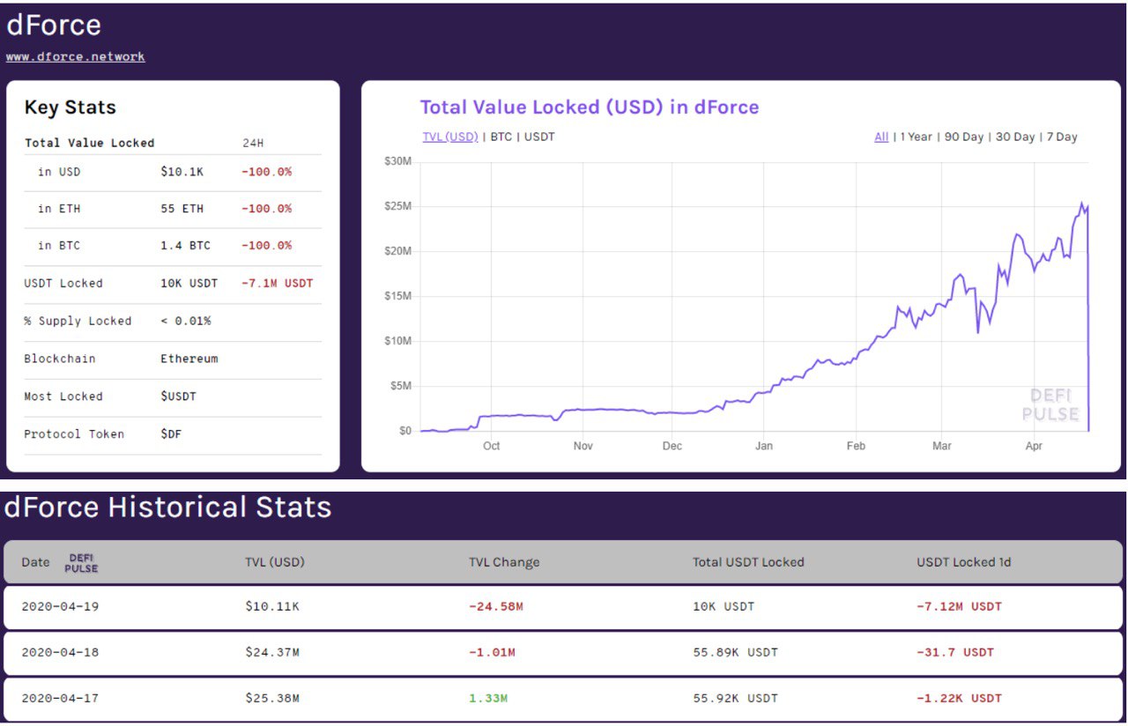Click the $25.38M TVL value
1128x726 pixels.
272,698
